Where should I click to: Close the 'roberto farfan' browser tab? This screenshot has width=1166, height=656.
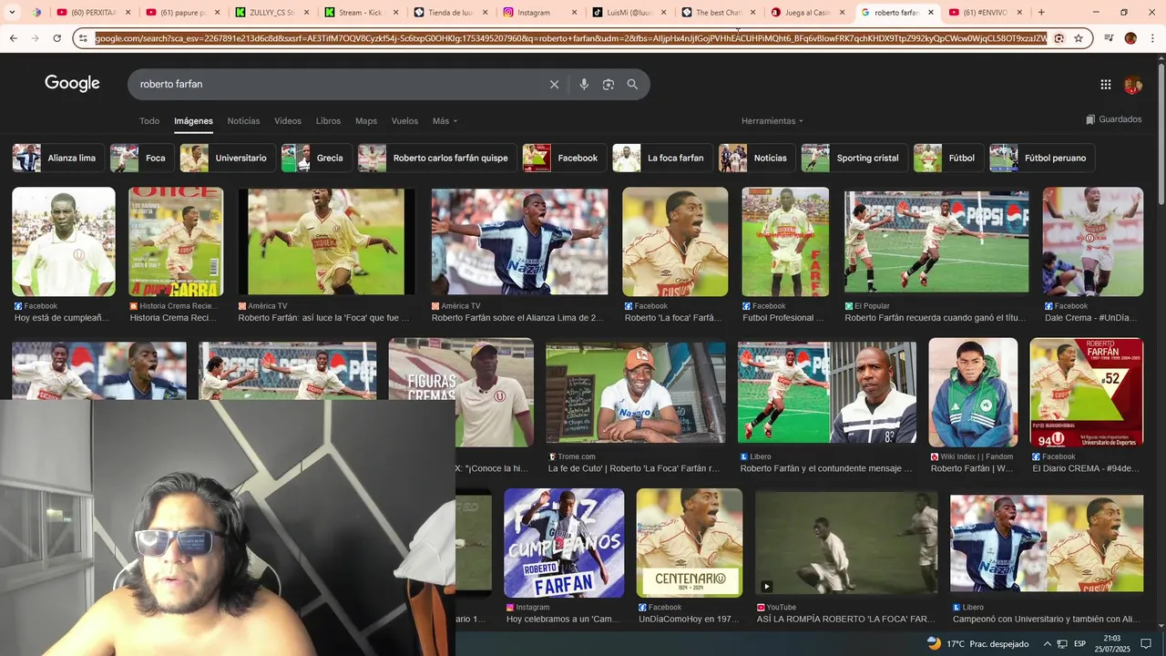pyautogui.click(x=930, y=13)
